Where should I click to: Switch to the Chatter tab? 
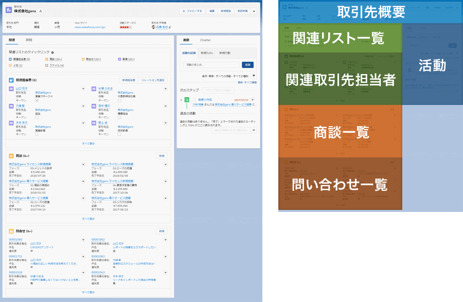pyautogui.click(x=205, y=40)
